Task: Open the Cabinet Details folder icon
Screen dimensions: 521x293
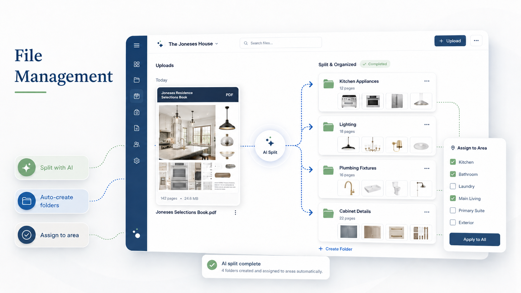Action: coord(328,213)
